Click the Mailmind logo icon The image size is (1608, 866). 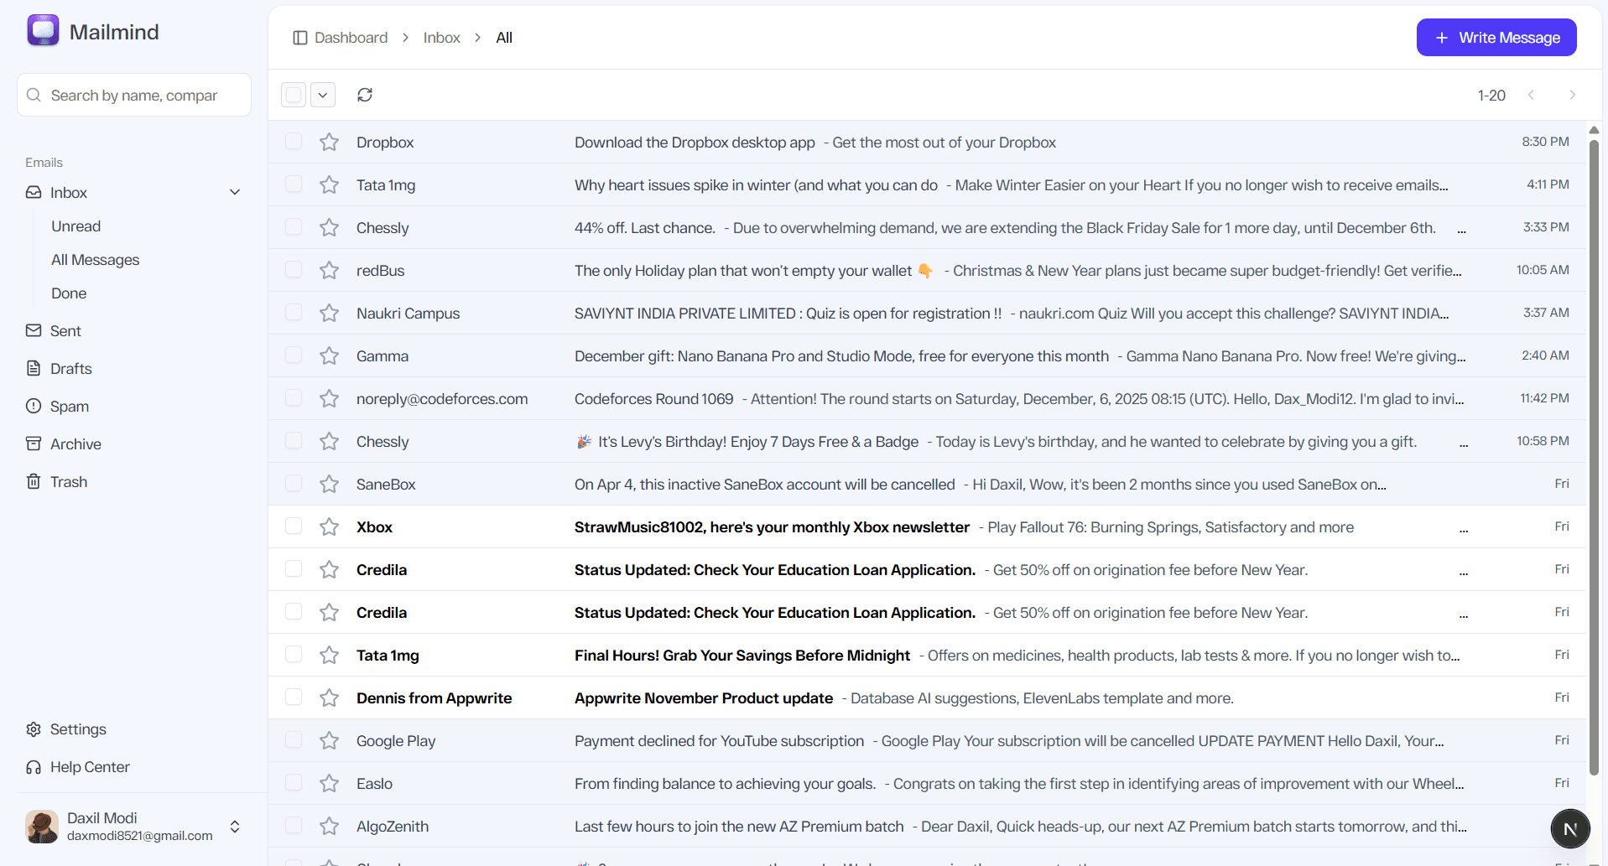click(43, 31)
